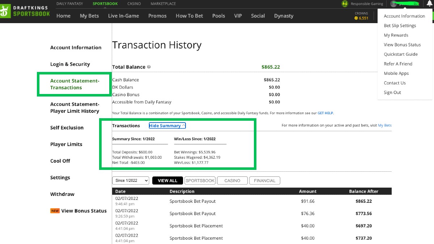
Task: Follow the My Bets link near Transactions
Action: pyautogui.click(x=385, y=125)
